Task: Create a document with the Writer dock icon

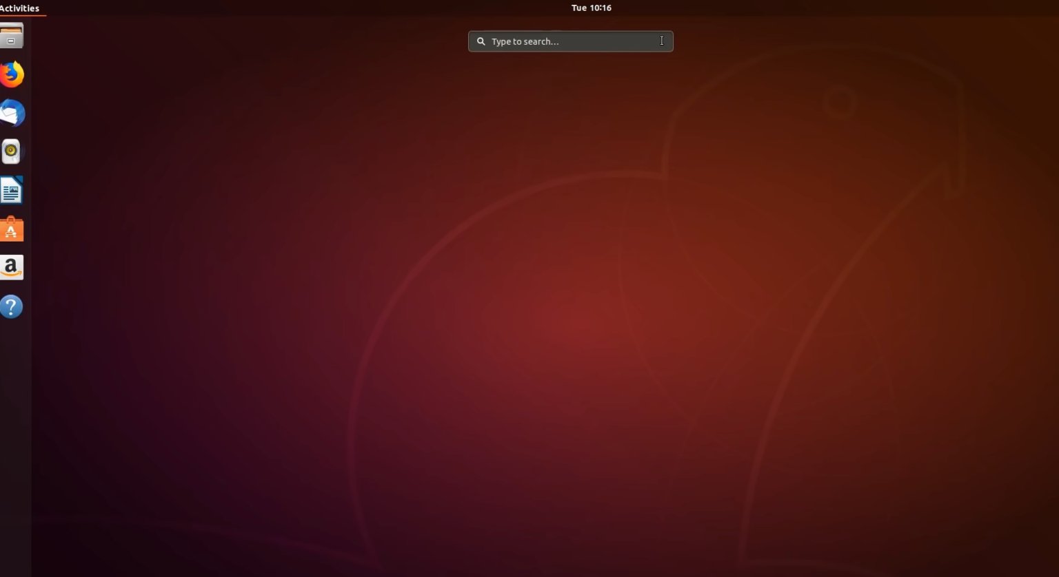Action: (11, 190)
